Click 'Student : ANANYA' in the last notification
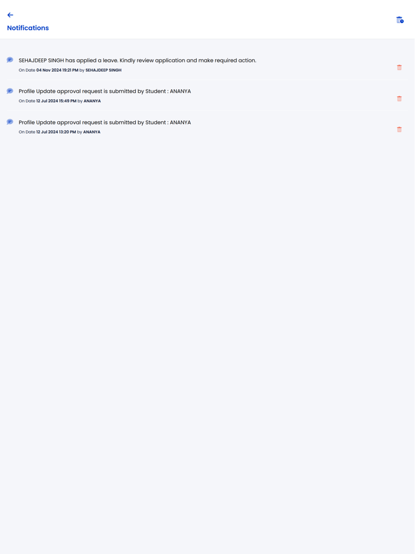The height and width of the screenshot is (554, 415). [x=168, y=122]
